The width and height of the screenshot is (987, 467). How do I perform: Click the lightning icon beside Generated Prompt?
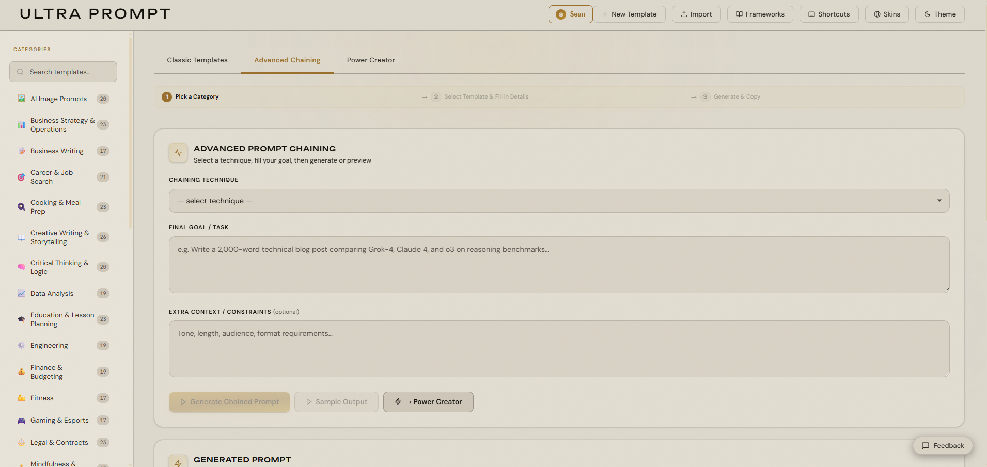[178, 462]
